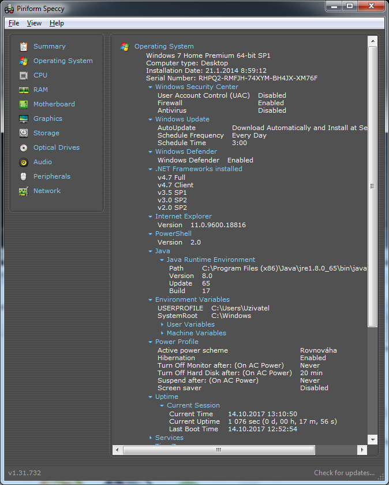The width and height of the screenshot is (389, 485).
Task: Collapse the Windows Security Center section
Action: click(x=151, y=87)
